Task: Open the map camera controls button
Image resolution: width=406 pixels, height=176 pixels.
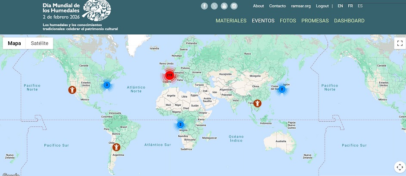Action: click(400, 167)
